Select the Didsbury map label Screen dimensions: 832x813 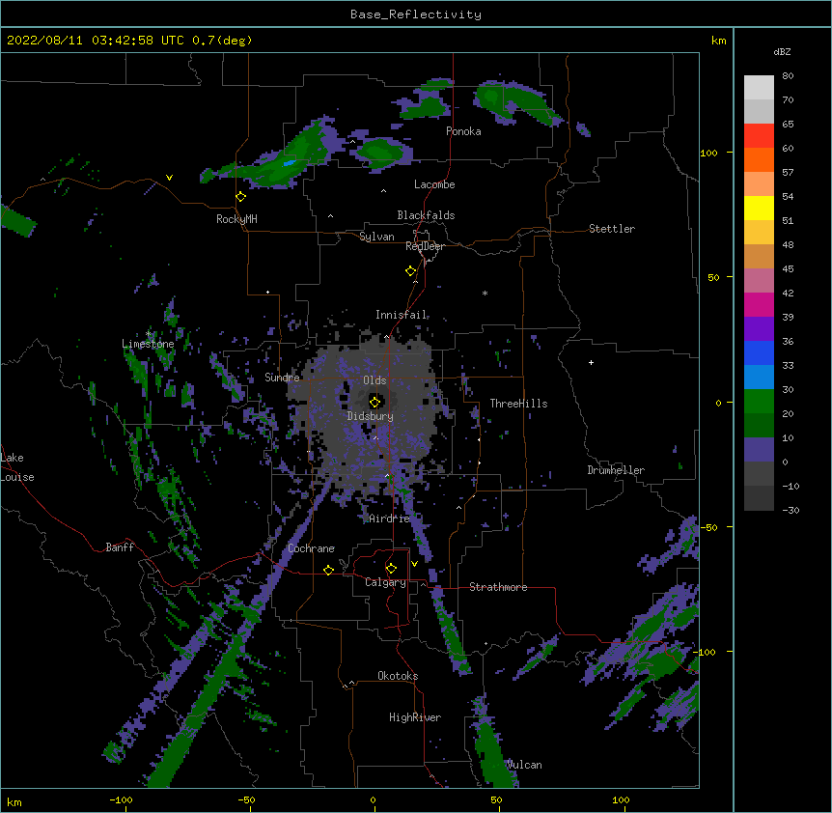click(x=371, y=416)
